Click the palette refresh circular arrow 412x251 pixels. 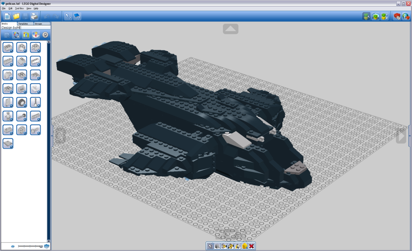click(x=45, y=35)
